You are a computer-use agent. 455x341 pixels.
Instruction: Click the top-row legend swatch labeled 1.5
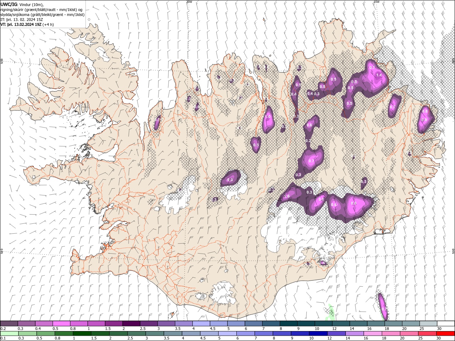(x=114, y=324)
